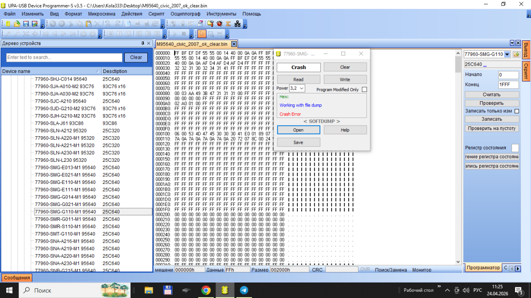Click the save floppy disk toolbar icon

[26, 24]
